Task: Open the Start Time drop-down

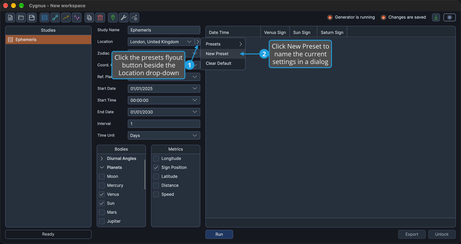Action: tap(164, 100)
